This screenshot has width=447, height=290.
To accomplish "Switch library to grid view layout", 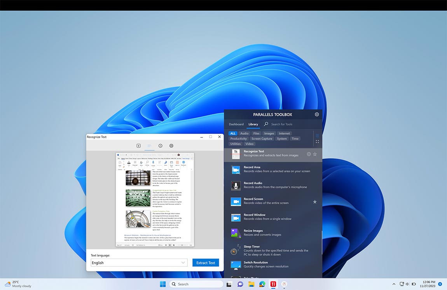I will tap(318, 142).
